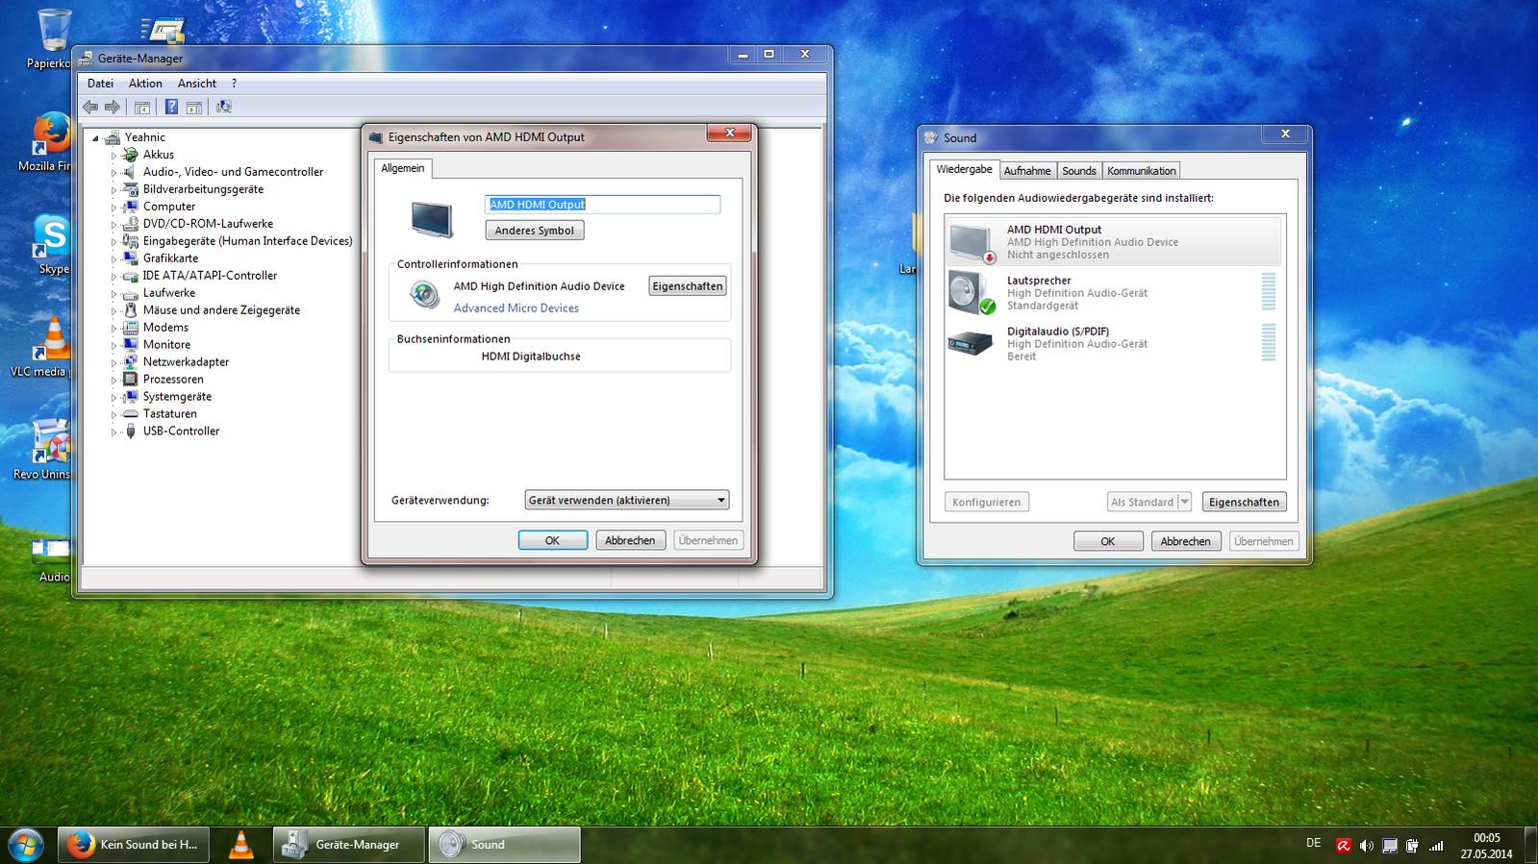Collapse the Yeahnic root node

pos(96,138)
